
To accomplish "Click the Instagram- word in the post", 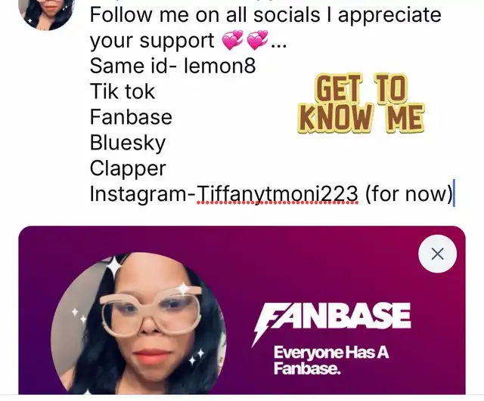I will [x=143, y=194].
